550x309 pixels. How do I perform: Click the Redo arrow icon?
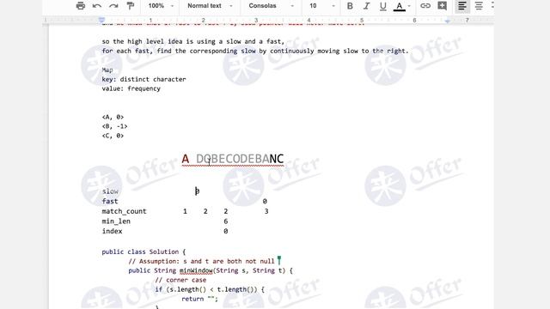point(113,6)
